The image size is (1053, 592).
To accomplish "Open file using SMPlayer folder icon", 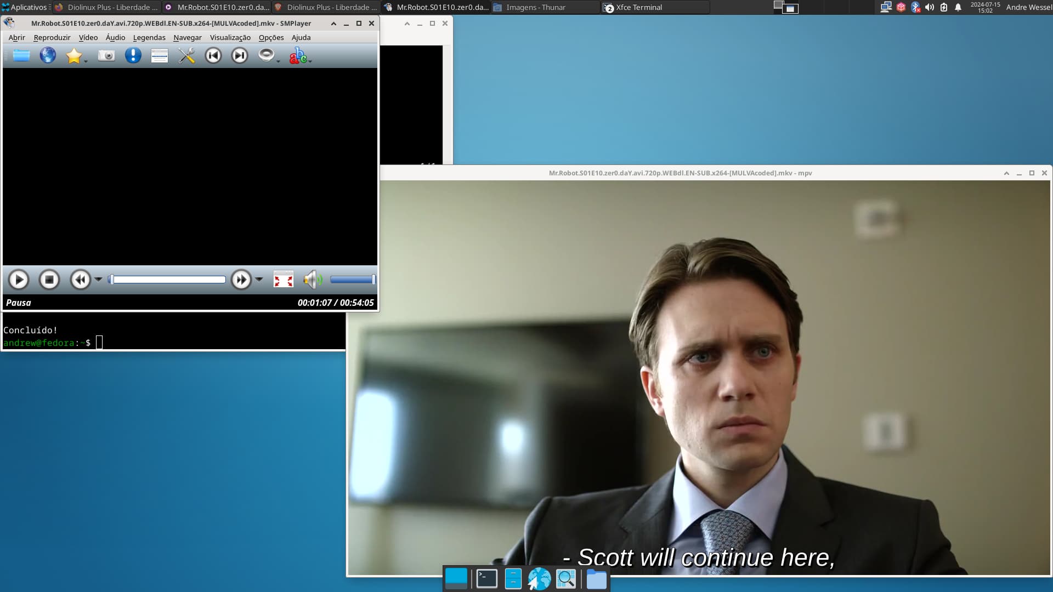I will [21, 55].
